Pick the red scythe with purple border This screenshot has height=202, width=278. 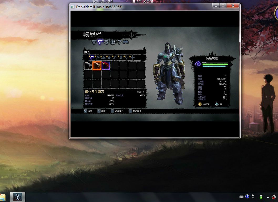pos(106,66)
